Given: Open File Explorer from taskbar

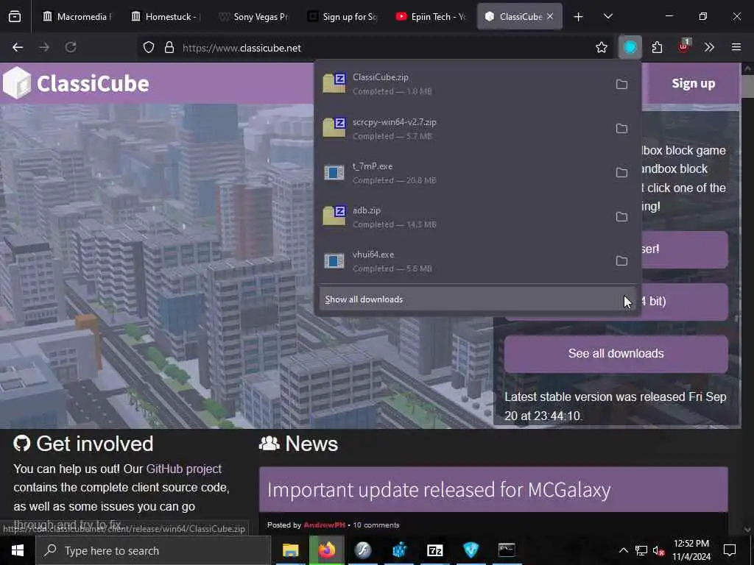Looking at the screenshot, I should point(290,550).
